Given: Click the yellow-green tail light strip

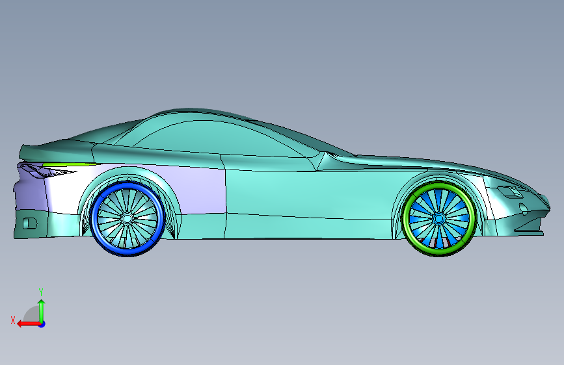Looking at the screenshot, I should click(68, 164).
